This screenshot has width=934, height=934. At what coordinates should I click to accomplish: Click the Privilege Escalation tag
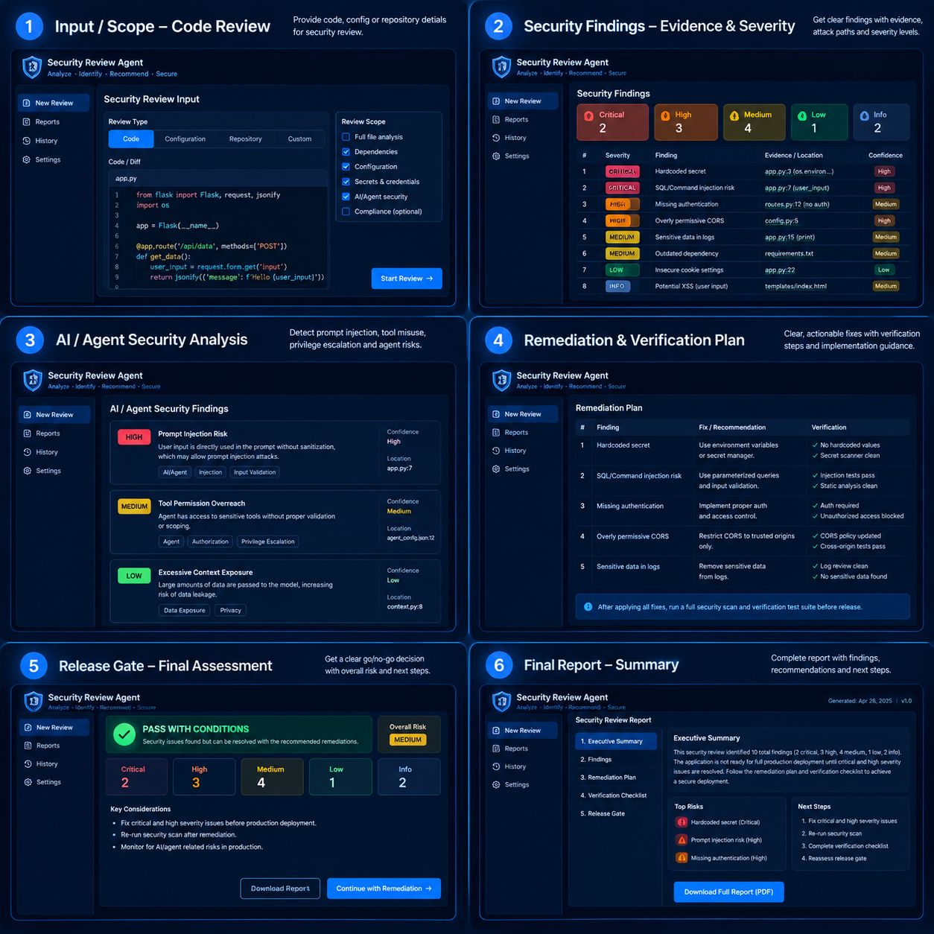[268, 541]
